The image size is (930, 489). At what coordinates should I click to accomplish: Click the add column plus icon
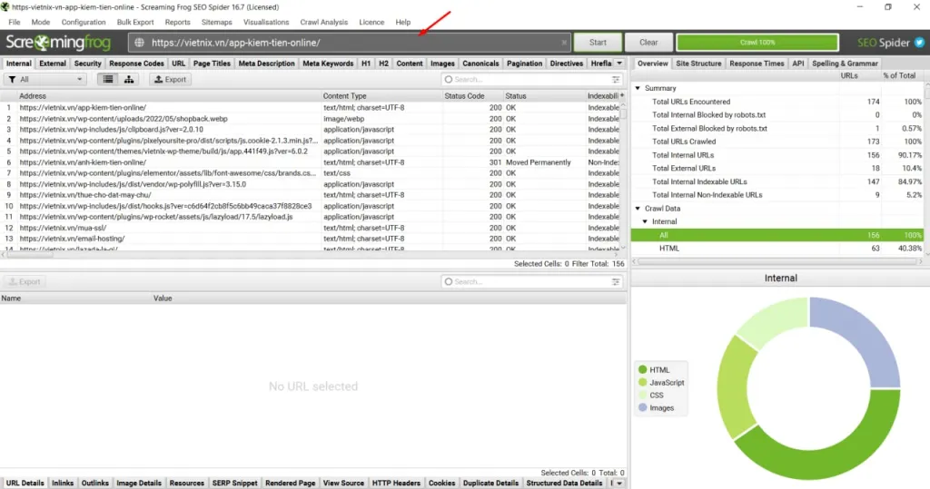622,95
